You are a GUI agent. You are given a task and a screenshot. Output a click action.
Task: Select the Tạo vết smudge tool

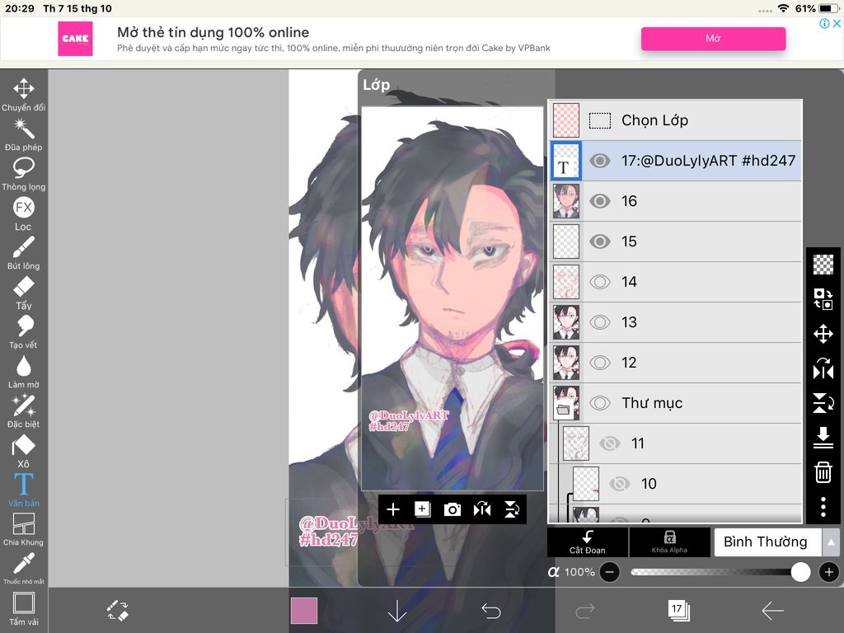click(x=24, y=332)
